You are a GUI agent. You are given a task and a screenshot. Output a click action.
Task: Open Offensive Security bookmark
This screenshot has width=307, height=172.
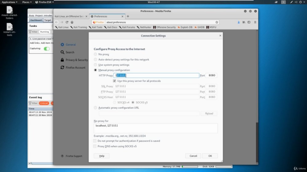click(165, 27)
